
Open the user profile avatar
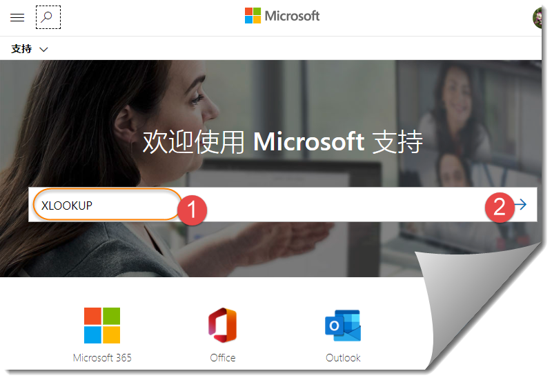coord(538,18)
